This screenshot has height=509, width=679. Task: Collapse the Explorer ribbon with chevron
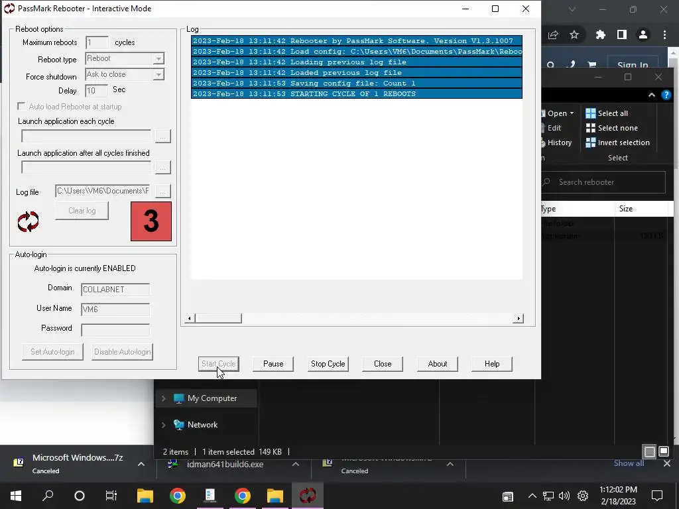(x=652, y=95)
